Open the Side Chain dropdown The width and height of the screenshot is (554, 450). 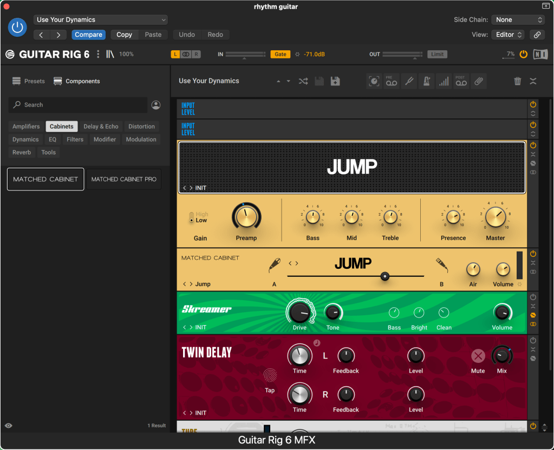(518, 19)
